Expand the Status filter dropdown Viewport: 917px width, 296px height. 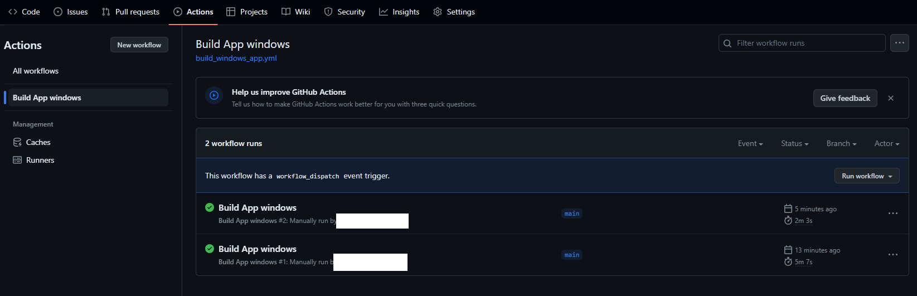(x=794, y=143)
